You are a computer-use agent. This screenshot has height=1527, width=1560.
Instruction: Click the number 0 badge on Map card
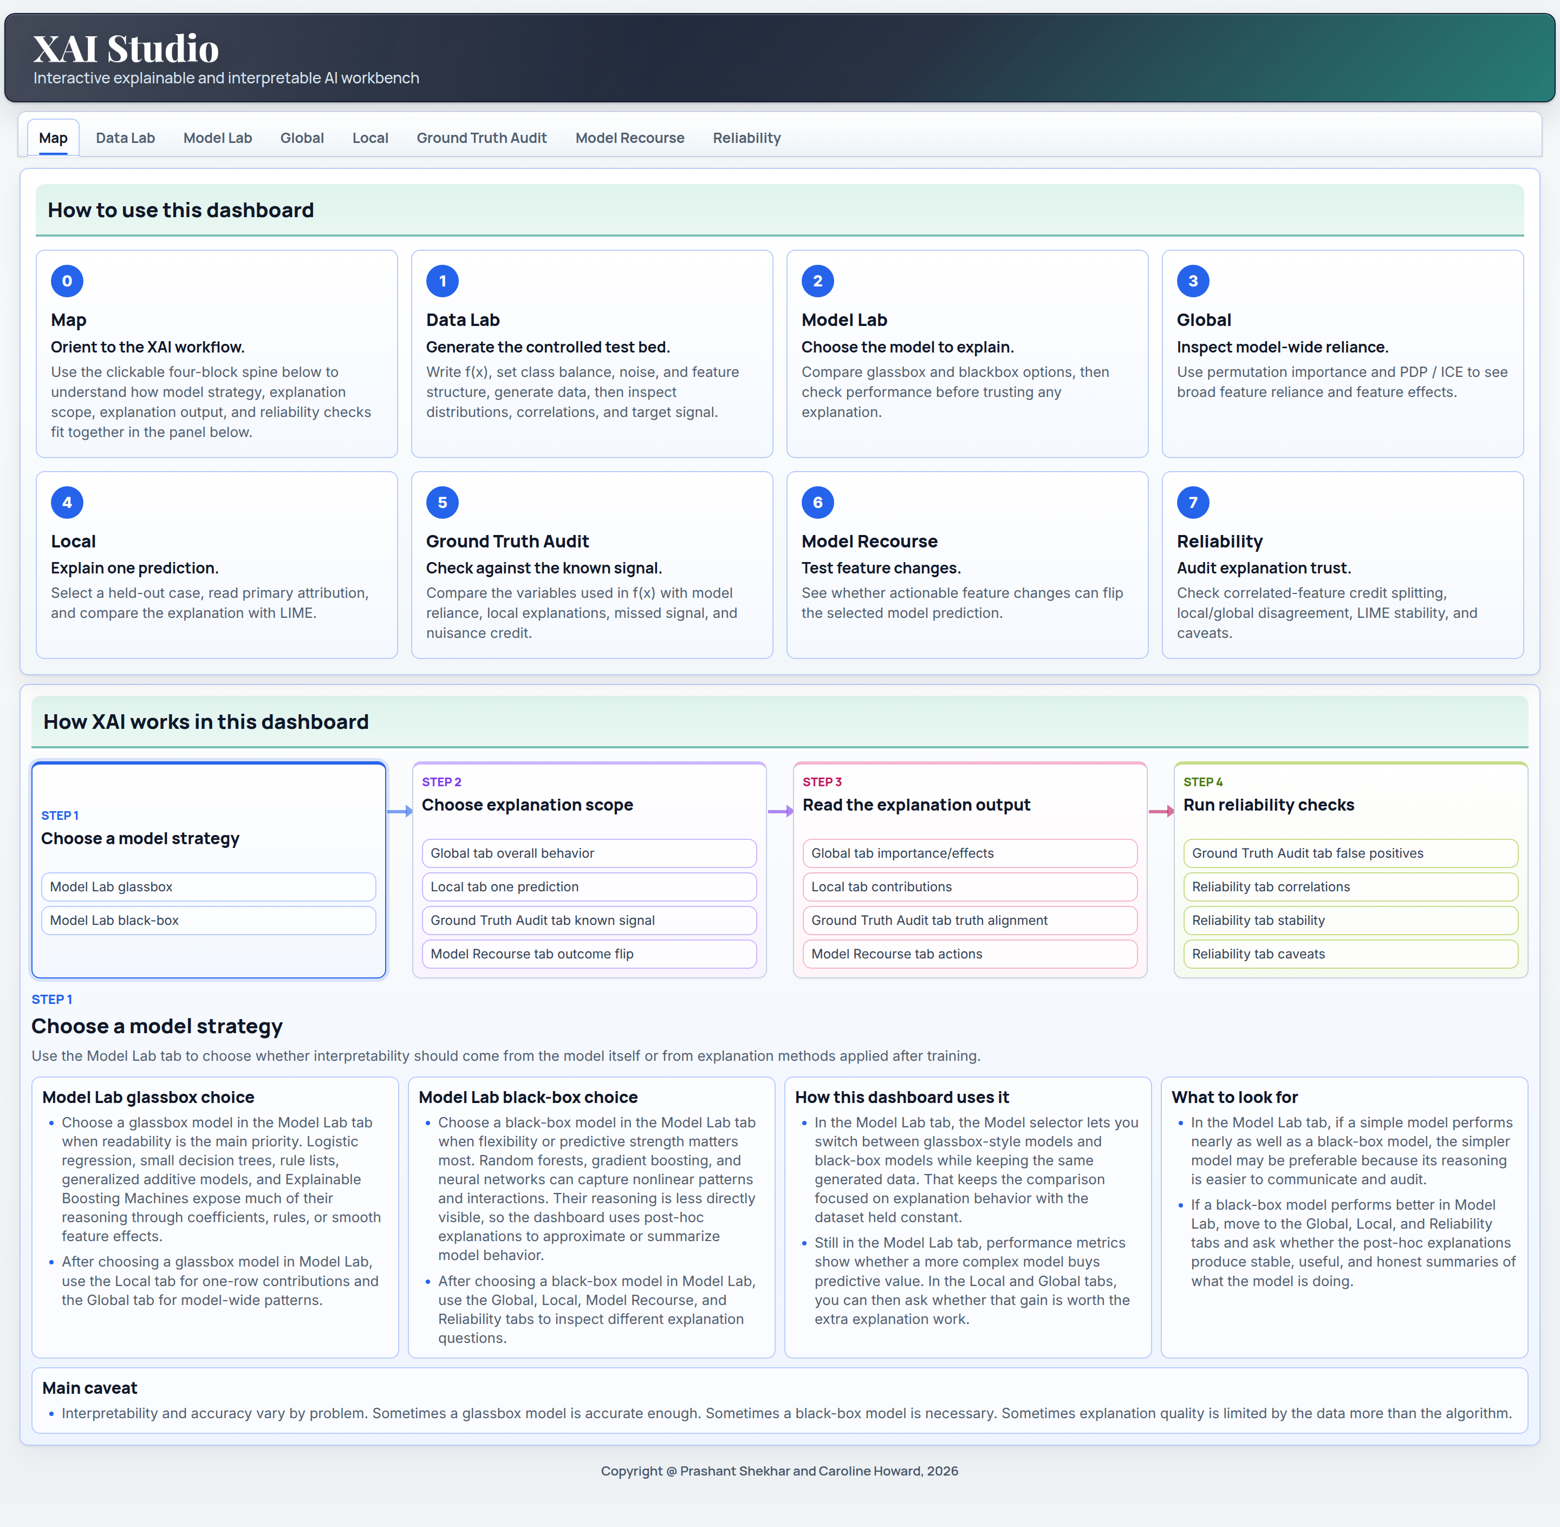tap(67, 282)
